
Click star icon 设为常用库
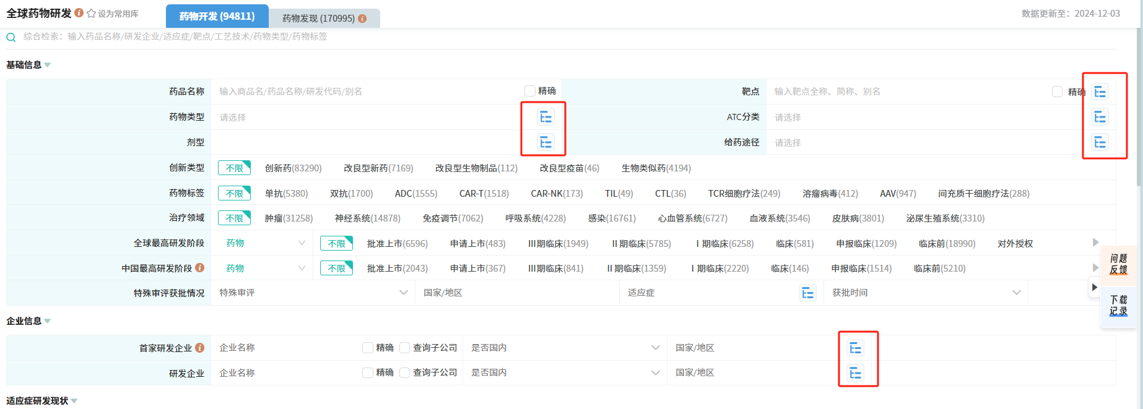coord(91,14)
